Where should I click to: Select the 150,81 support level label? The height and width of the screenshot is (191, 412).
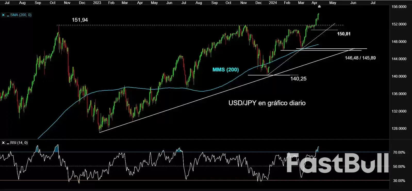click(x=344, y=34)
